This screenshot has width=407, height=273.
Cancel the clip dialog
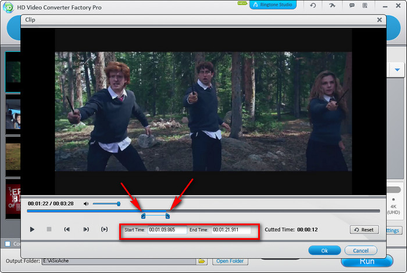coord(360,250)
